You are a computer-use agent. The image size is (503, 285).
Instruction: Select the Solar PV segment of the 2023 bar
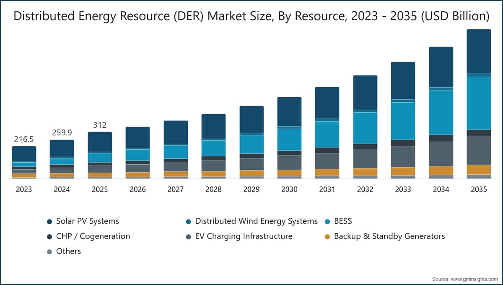click(x=24, y=153)
